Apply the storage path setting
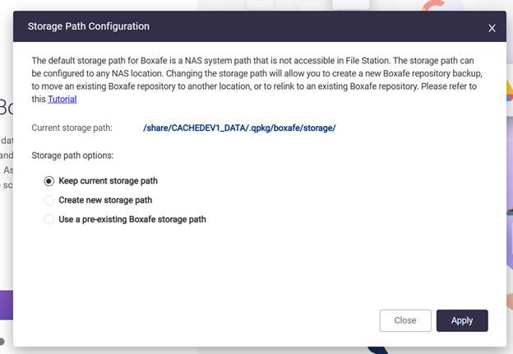 (462, 320)
